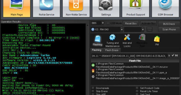Click the Scan Phone button

click(x=169, y=29)
